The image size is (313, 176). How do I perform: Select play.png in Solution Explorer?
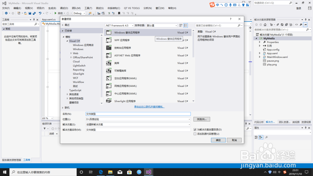(x=272, y=65)
